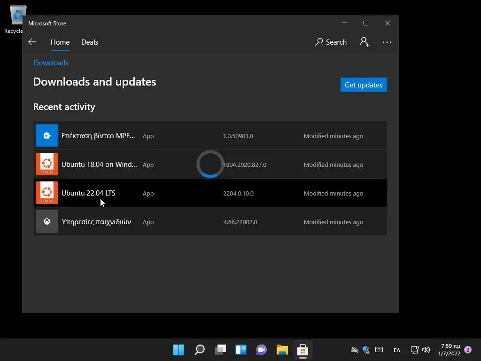Select the Επέκταση βίντεο MPE... entry
The height and width of the screenshot is (361, 481).
(210, 136)
